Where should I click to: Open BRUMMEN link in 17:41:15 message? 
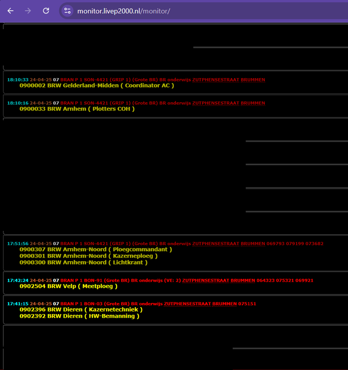(225, 304)
